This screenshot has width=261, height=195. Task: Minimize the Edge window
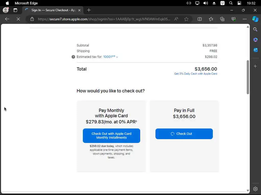231,10
